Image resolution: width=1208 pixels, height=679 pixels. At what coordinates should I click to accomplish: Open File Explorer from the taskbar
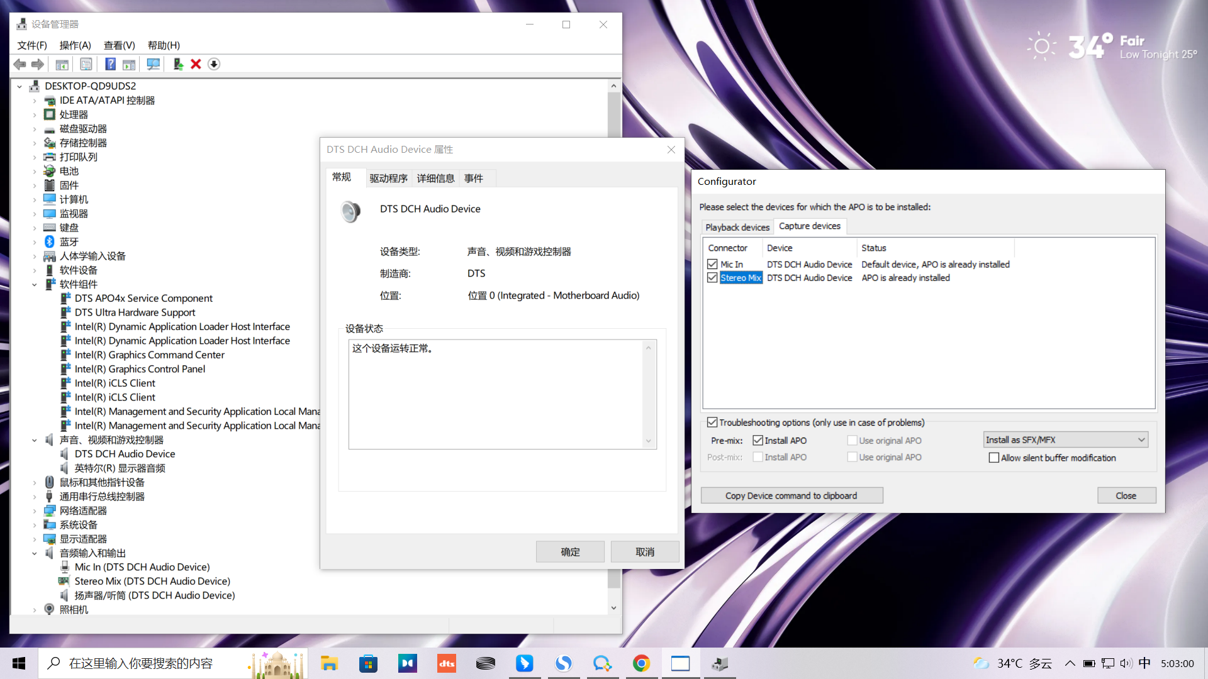(329, 663)
